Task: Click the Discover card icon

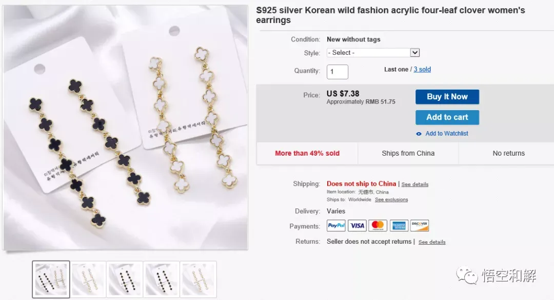Action: click(420, 226)
